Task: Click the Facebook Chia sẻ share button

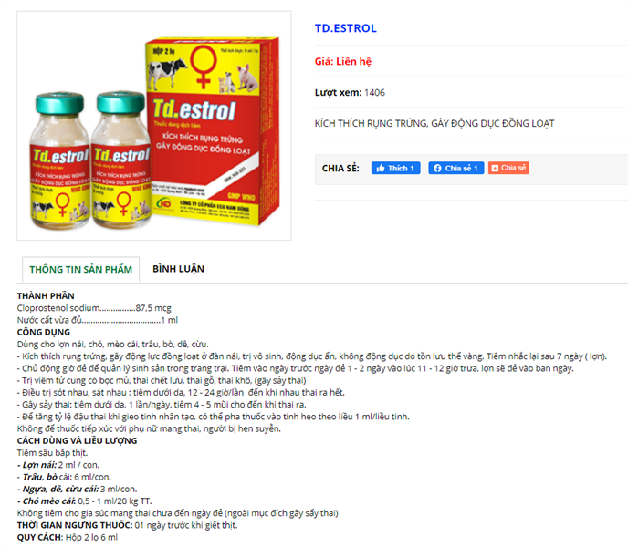Action: pos(456,168)
